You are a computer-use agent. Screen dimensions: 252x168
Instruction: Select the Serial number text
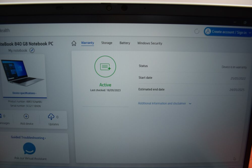[25, 106]
